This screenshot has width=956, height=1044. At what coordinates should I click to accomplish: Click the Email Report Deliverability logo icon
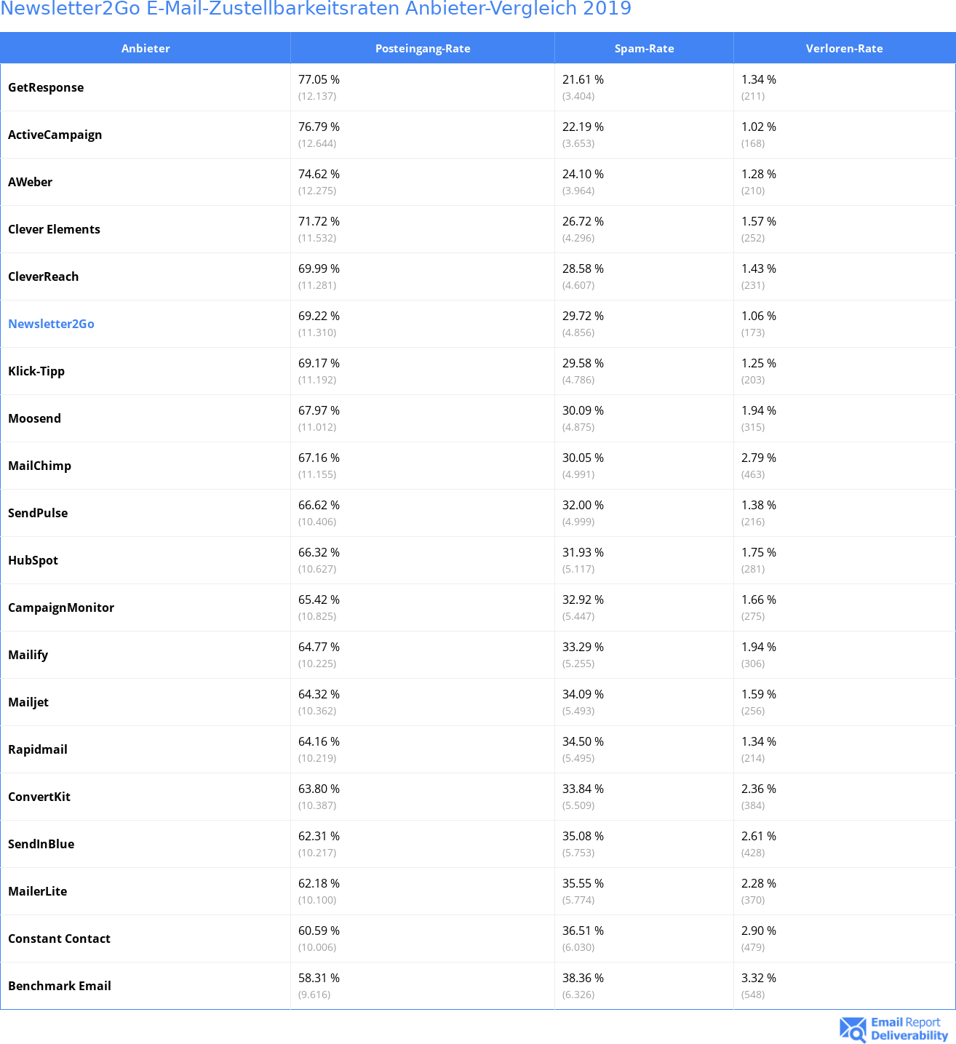click(853, 1029)
